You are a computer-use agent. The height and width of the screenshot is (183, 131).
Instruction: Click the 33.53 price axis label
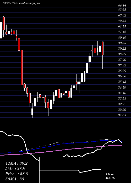tap(122, 98)
